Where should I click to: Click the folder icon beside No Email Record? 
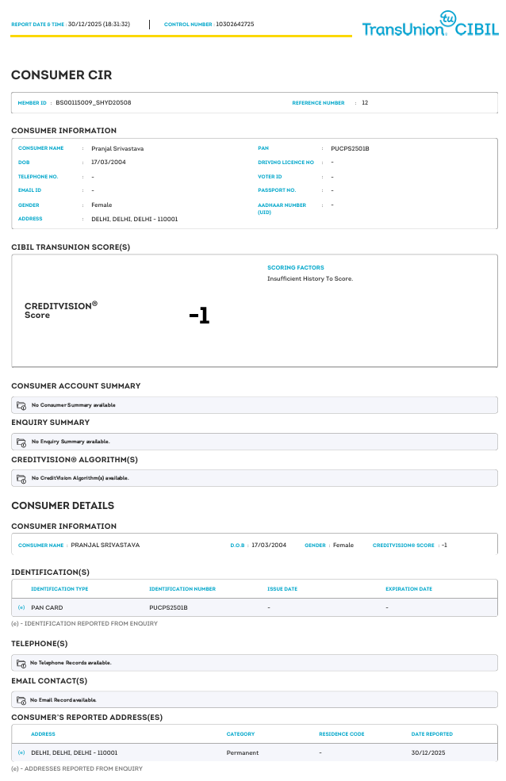21,700
